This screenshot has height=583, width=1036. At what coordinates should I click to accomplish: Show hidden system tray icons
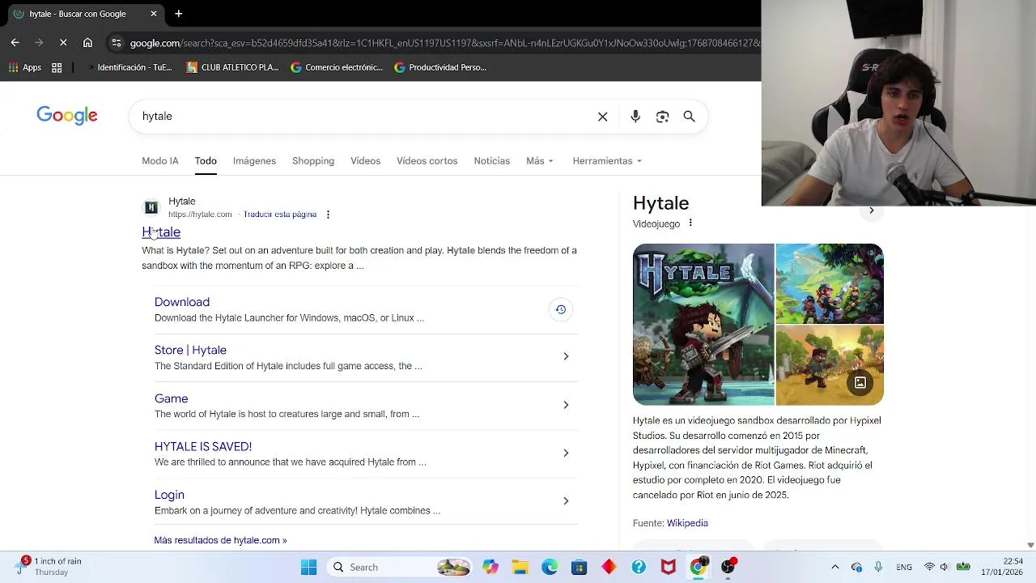(835, 567)
